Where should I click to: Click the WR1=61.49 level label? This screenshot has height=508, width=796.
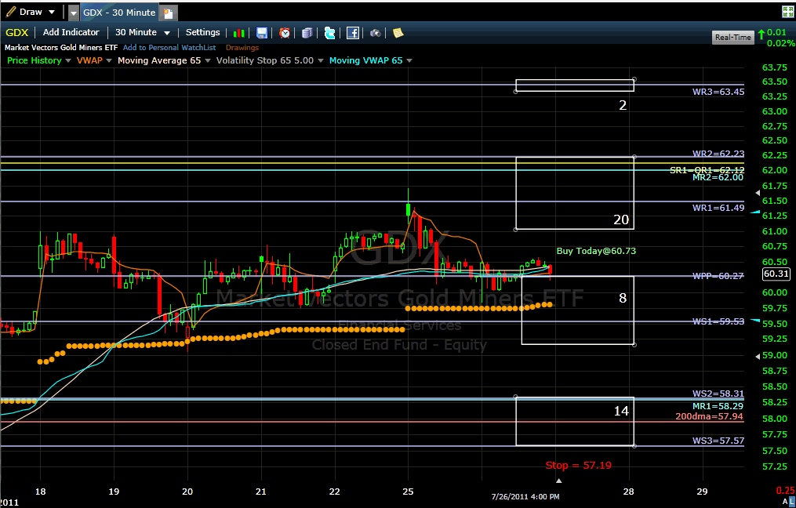point(718,208)
